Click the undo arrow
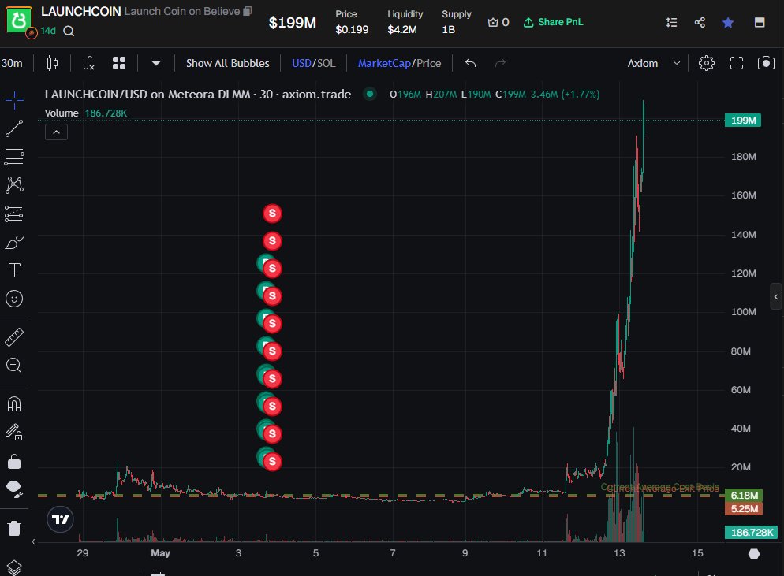The width and height of the screenshot is (784, 576). [470, 63]
